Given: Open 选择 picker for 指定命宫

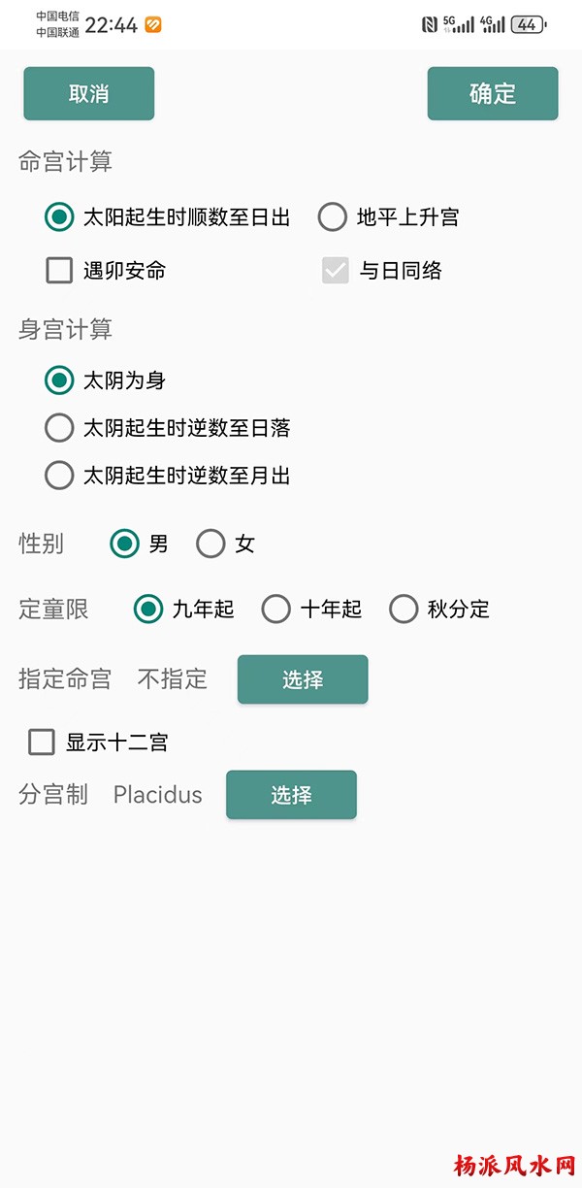Looking at the screenshot, I should [x=303, y=679].
